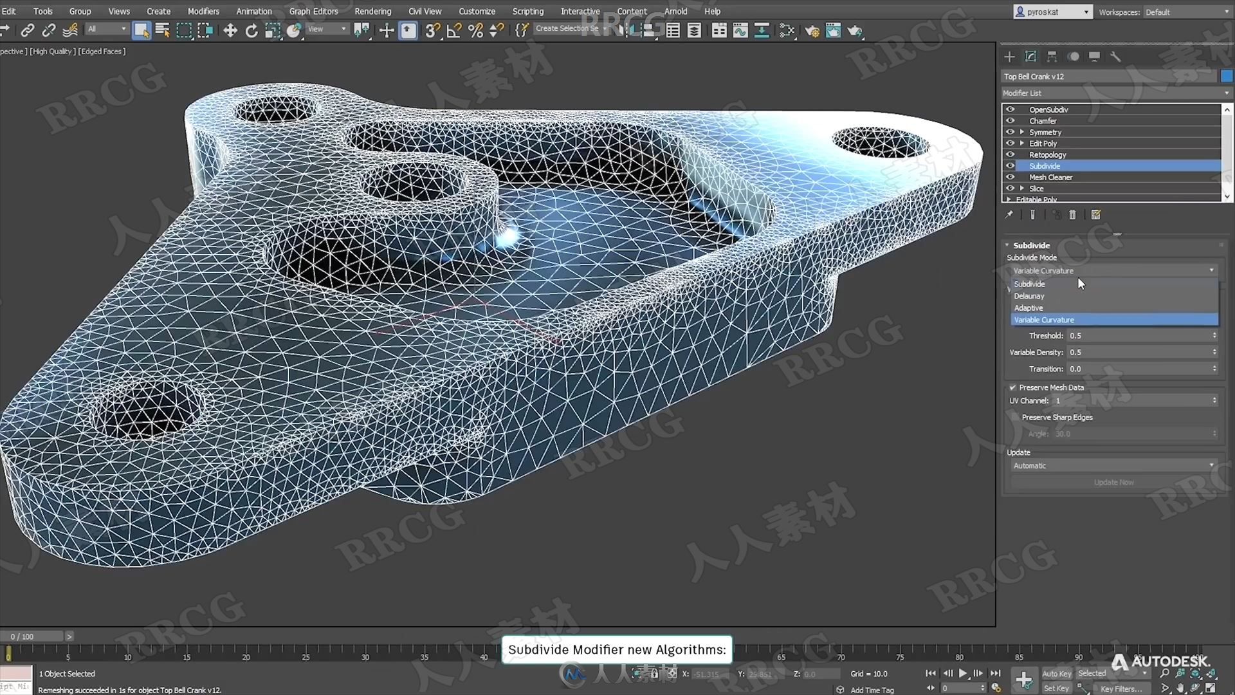
Task: Click the Render Setup icon
Action: click(812, 30)
